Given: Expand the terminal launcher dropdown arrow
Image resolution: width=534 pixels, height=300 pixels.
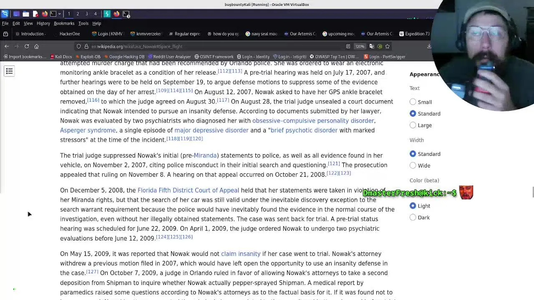Looking at the screenshot, I should pos(60,14).
